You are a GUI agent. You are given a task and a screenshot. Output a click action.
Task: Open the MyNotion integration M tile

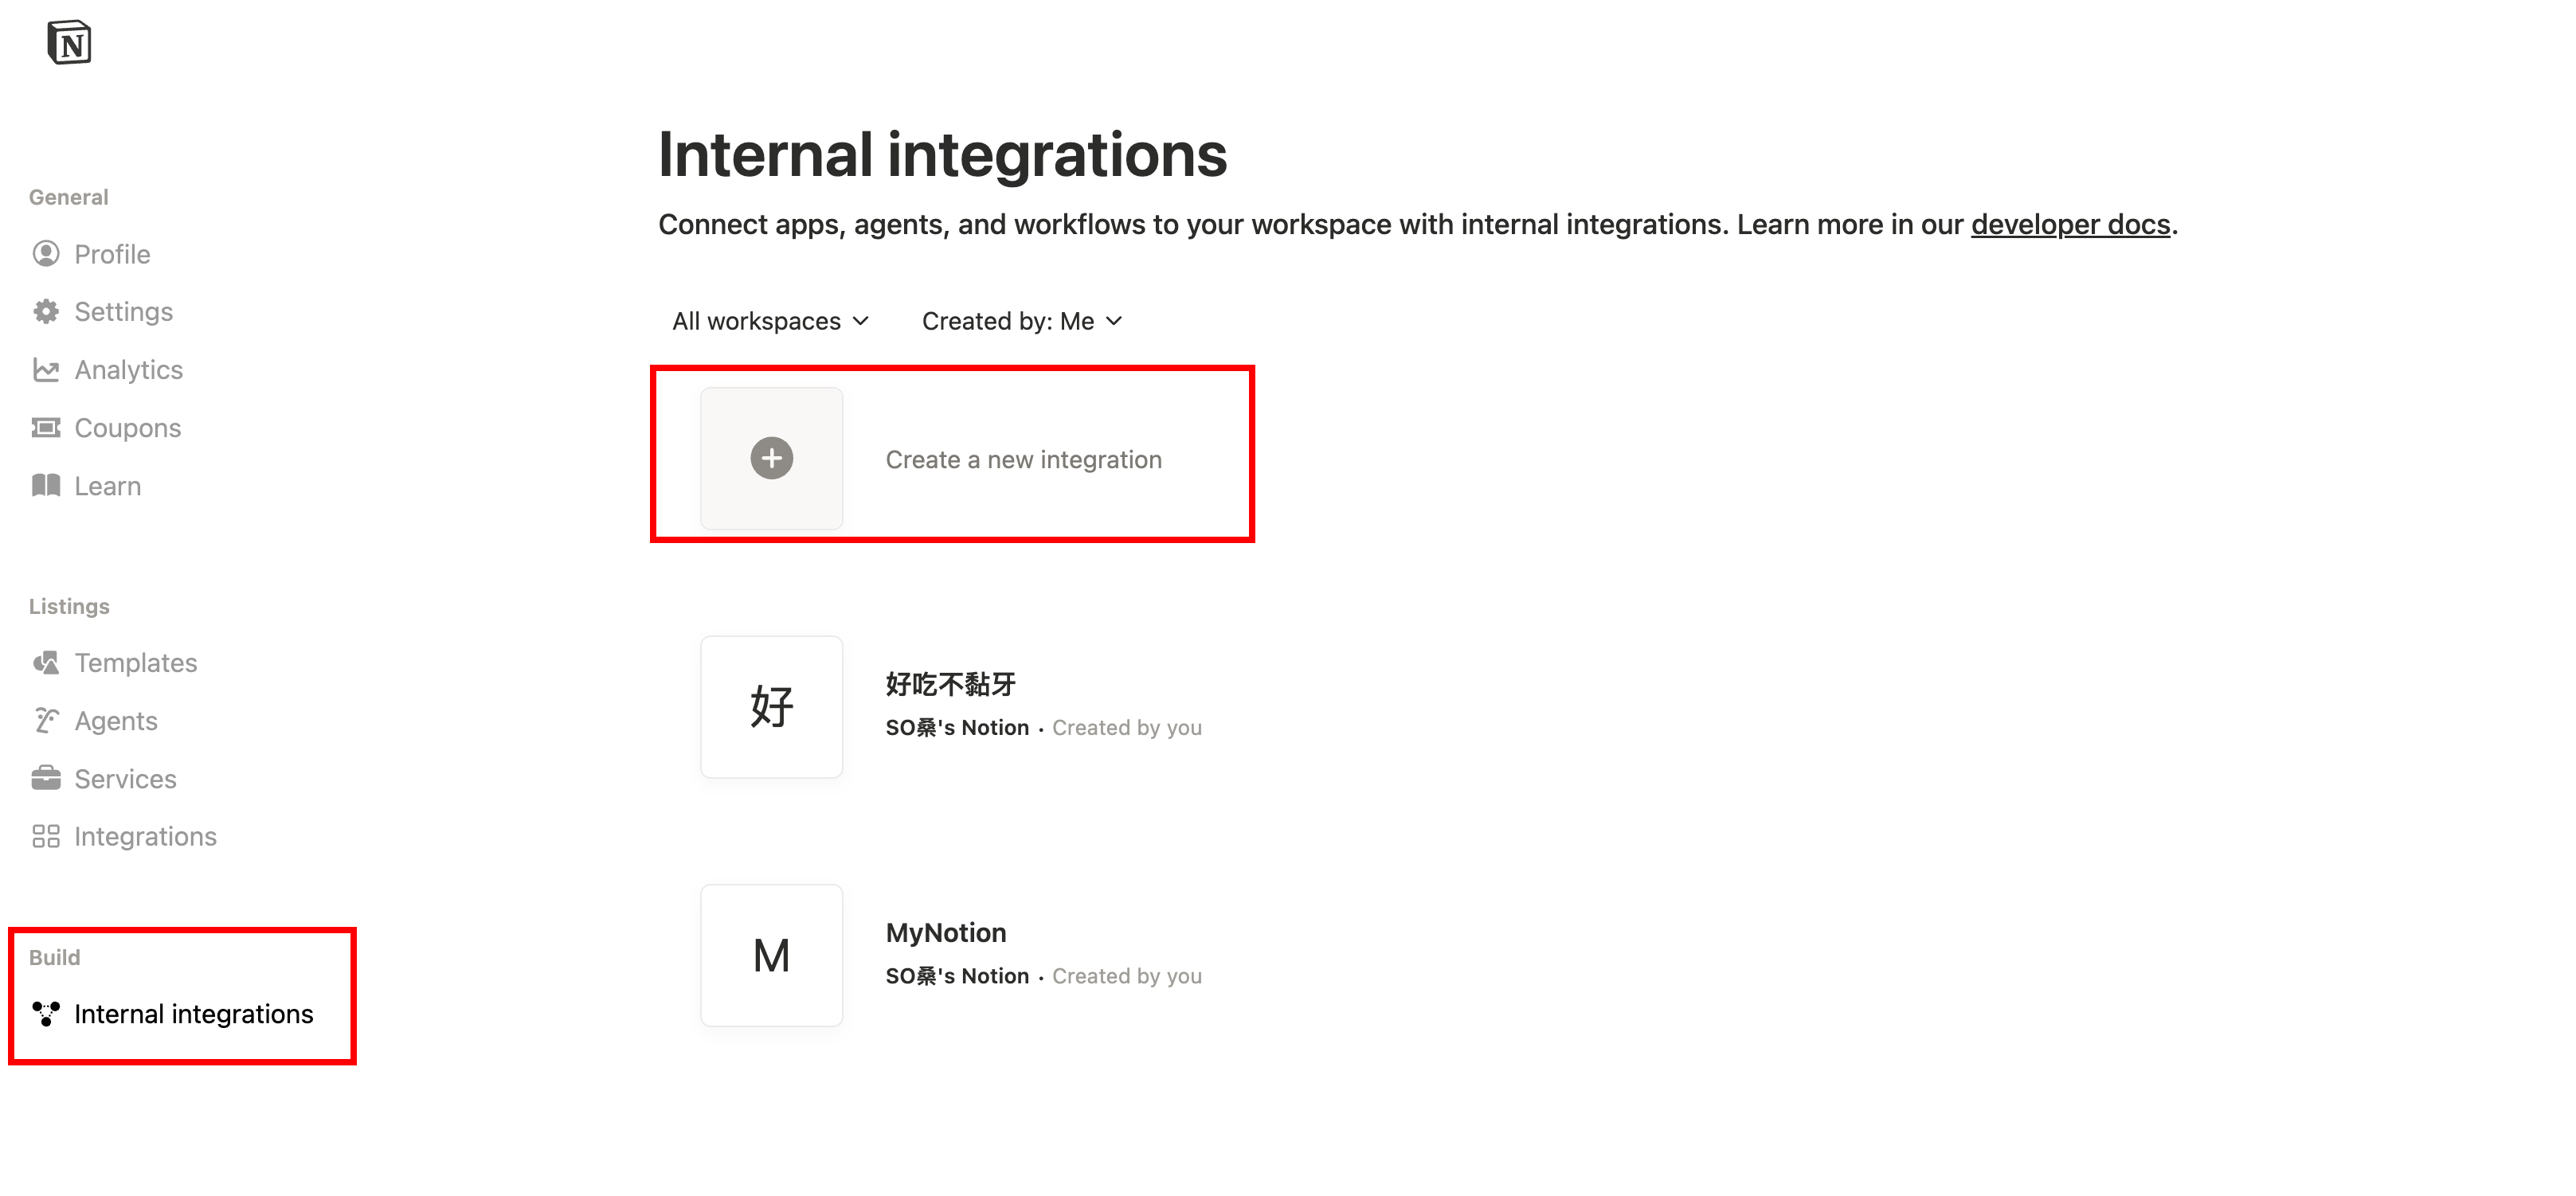(771, 955)
